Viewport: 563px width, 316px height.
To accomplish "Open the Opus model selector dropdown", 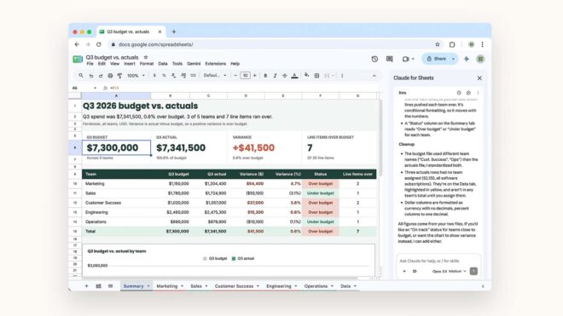I will 450,271.
